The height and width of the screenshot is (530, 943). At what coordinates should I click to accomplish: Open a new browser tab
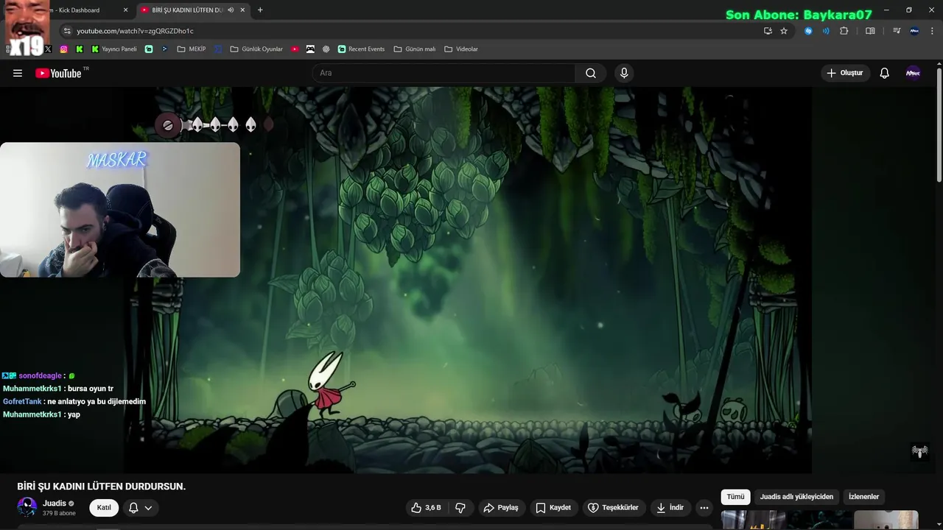tap(260, 10)
